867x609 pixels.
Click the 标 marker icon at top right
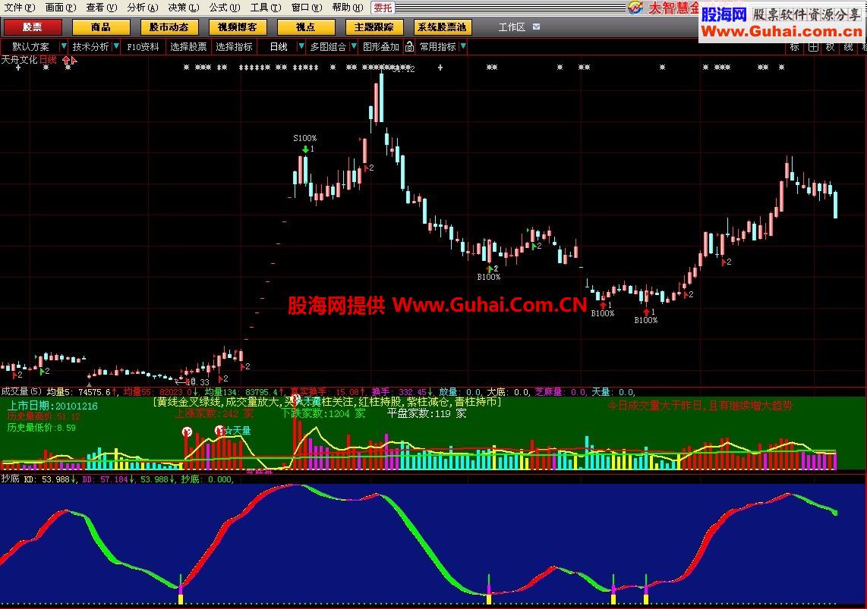coord(793,47)
